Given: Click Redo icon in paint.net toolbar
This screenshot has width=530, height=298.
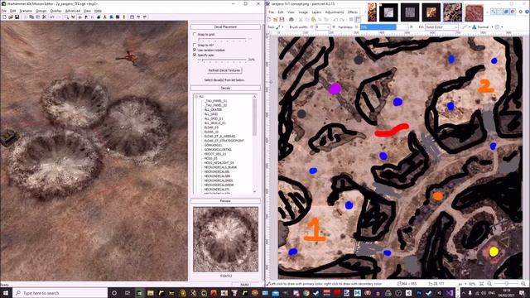Looking at the screenshot, I should coord(342,20).
